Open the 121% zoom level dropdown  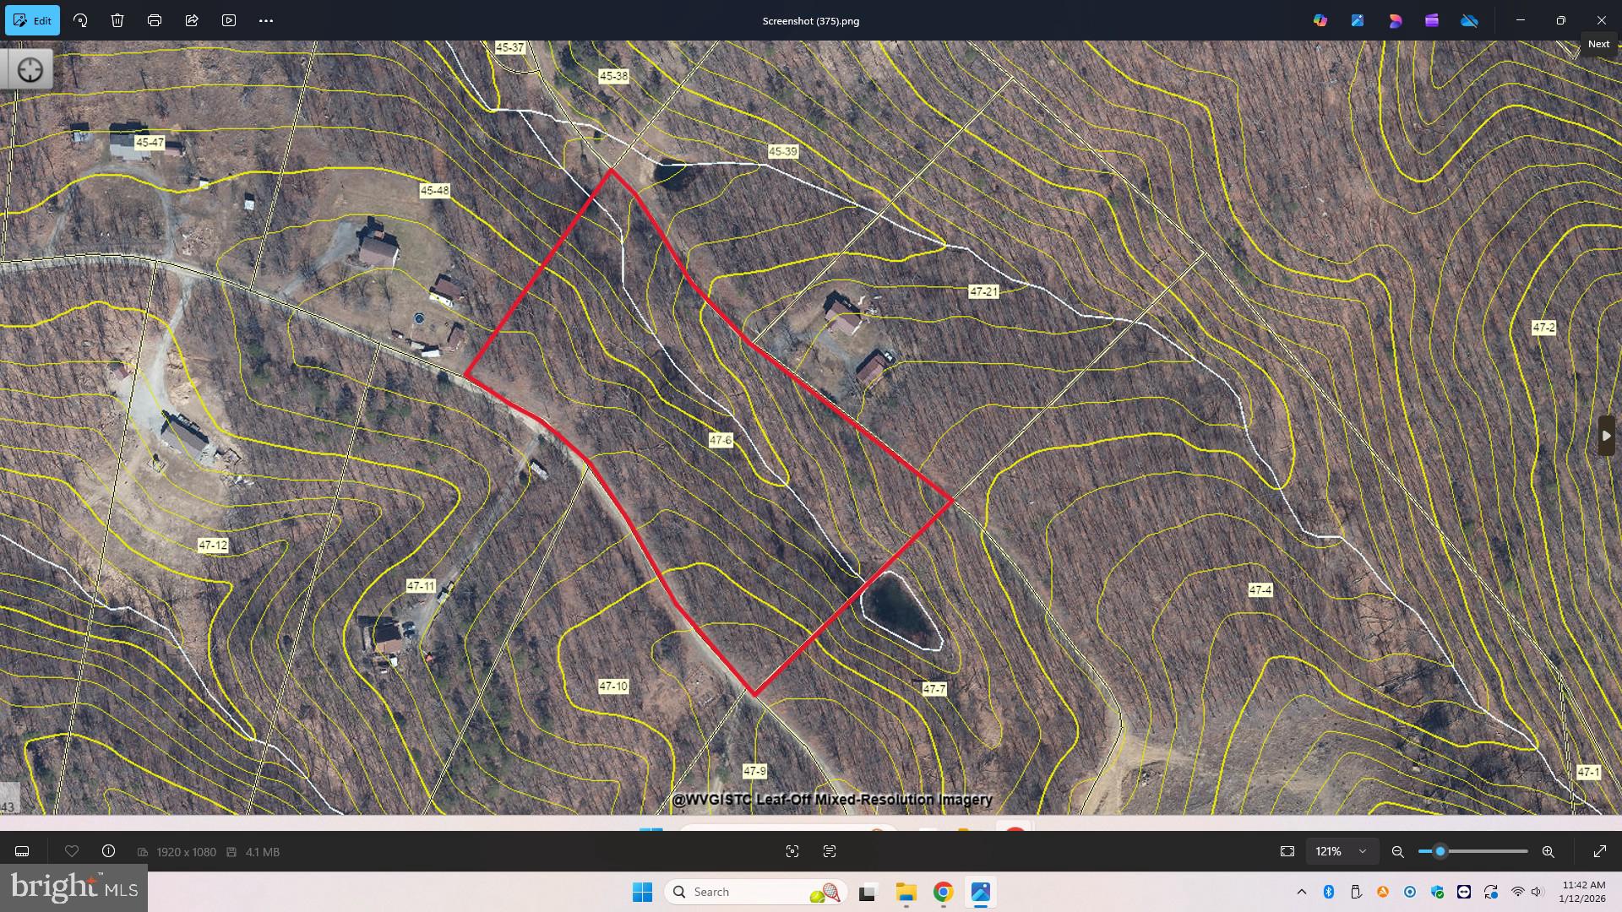(1341, 851)
